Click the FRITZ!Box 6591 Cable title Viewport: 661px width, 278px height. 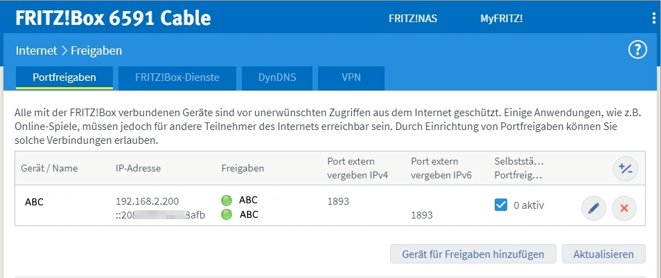[x=113, y=19]
